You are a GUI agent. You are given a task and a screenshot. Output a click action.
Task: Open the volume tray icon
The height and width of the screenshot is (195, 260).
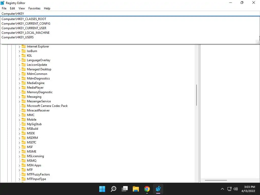point(235,189)
